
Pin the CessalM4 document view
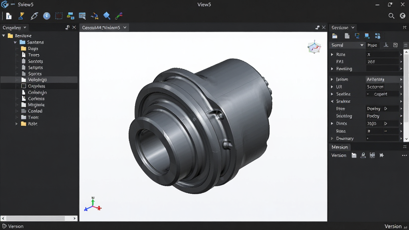tap(317, 28)
